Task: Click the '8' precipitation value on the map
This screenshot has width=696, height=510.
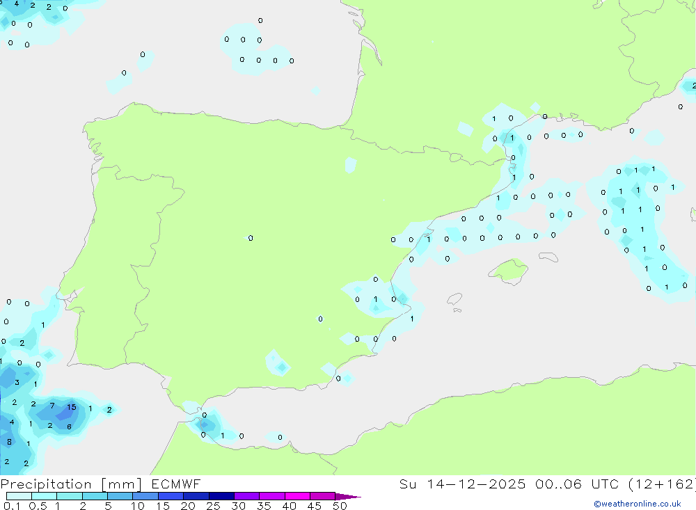Action: pyautogui.click(x=9, y=442)
